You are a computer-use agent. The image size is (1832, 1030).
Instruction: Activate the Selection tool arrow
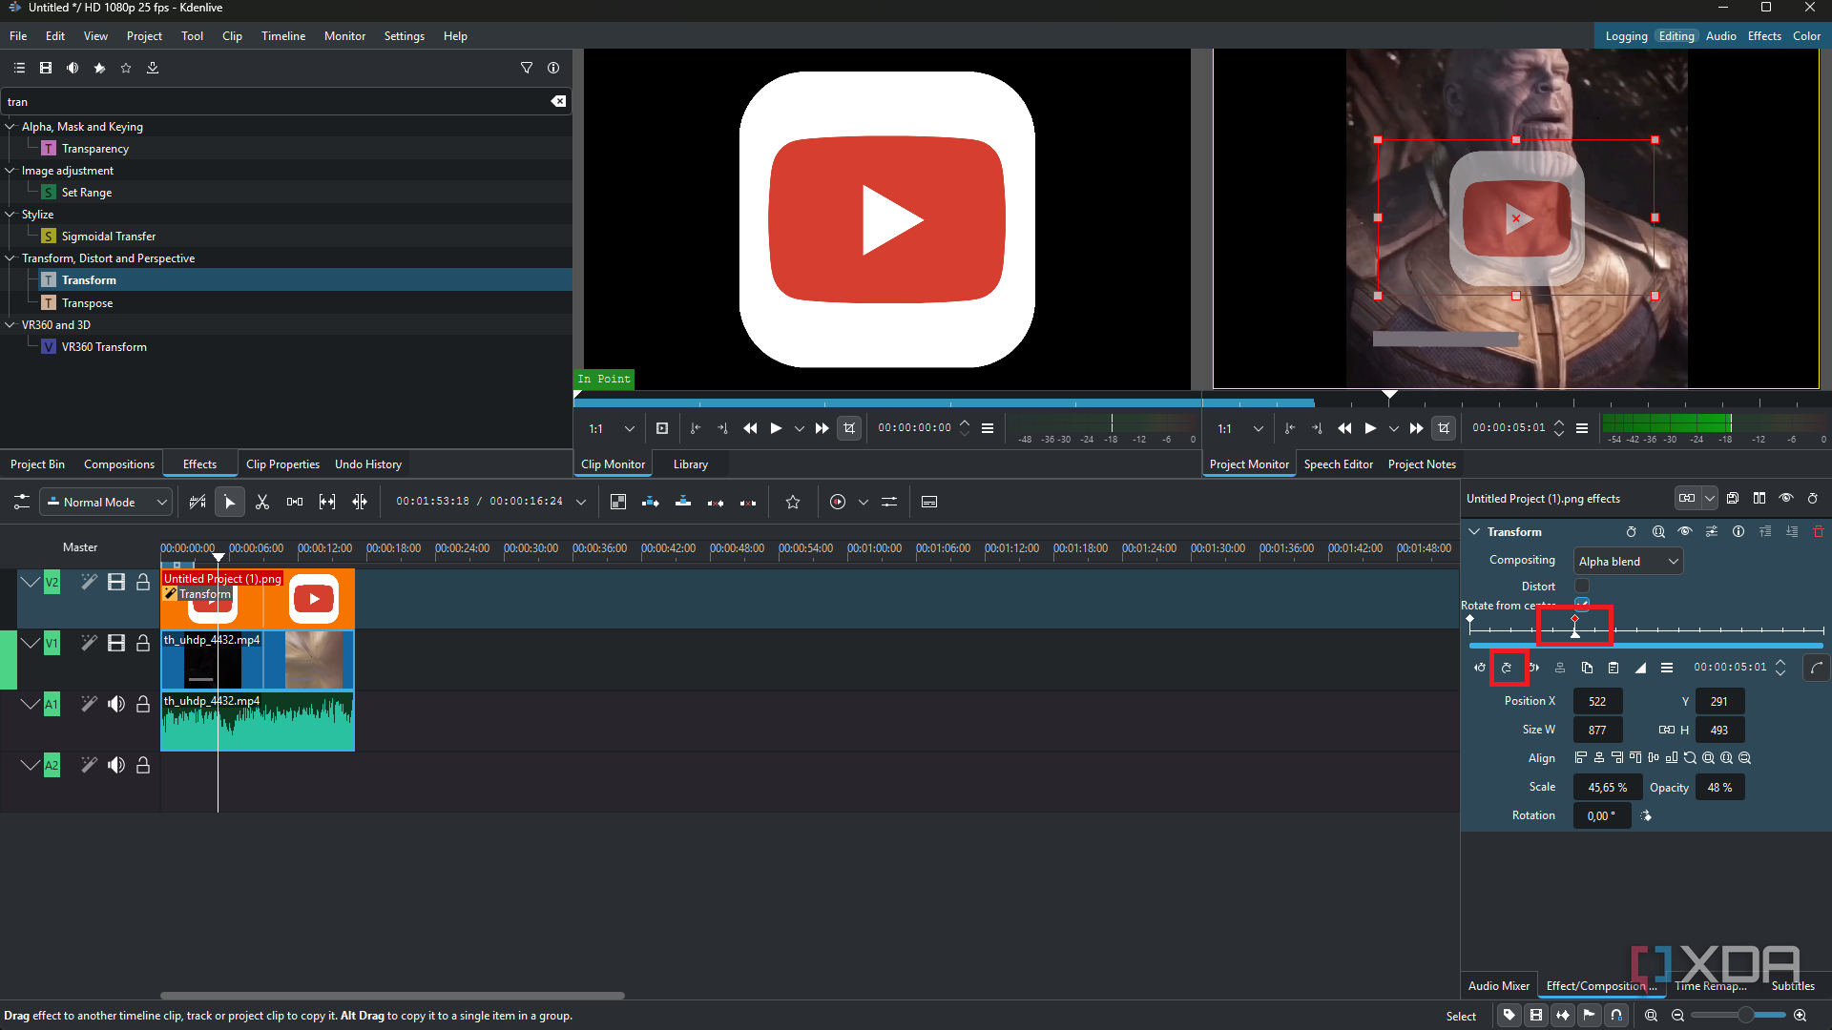click(230, 502)
